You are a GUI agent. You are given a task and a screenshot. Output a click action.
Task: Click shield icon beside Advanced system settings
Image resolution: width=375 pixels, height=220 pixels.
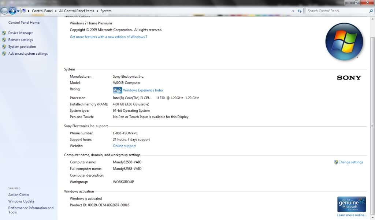(x=4, y=54)
